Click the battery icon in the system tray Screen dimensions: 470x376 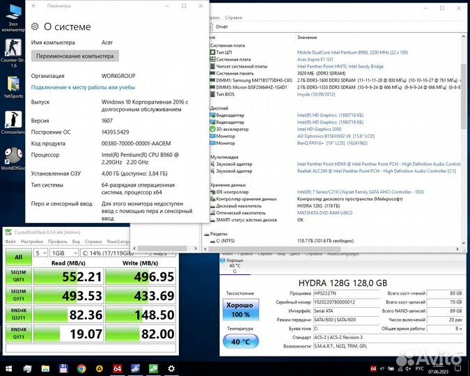pos(391,368)
